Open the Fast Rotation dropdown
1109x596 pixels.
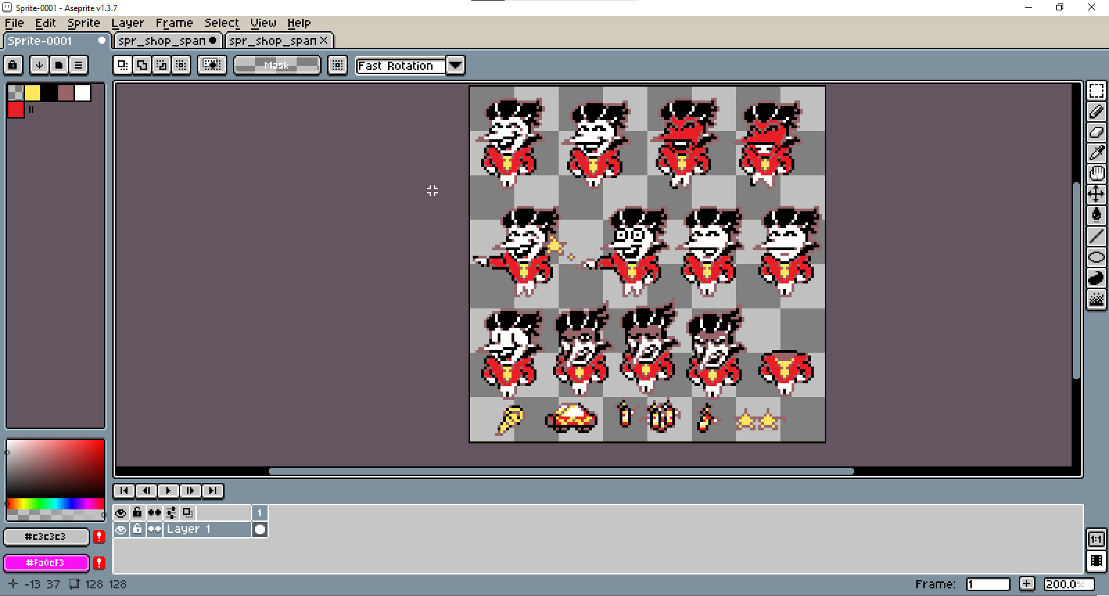pos(455,65)
